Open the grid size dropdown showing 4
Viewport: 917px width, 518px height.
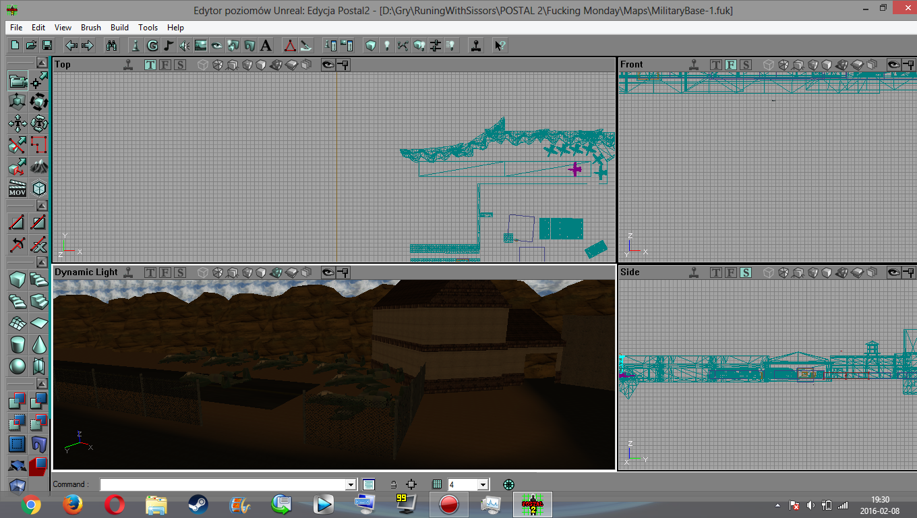click(483, 484)
